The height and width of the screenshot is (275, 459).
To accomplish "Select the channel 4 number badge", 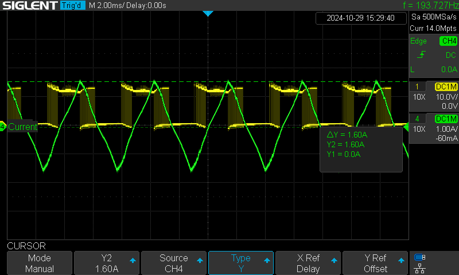I will click(x=417, y=119).
